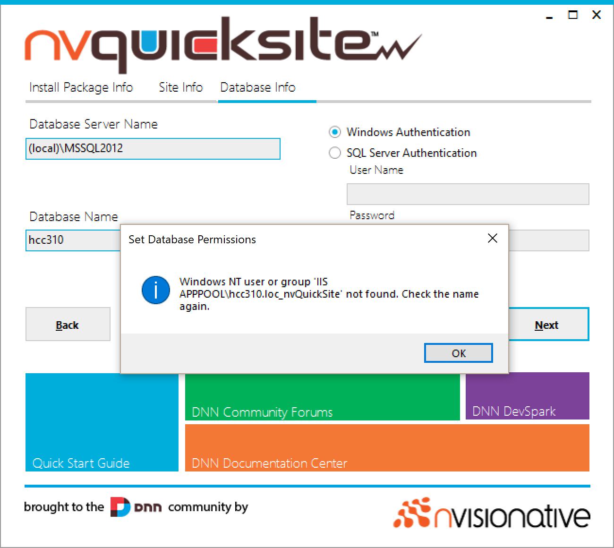Viewport: 614px width, 548px height.
Task: Click the blue information icon in dialog
Action: (156, 290)
